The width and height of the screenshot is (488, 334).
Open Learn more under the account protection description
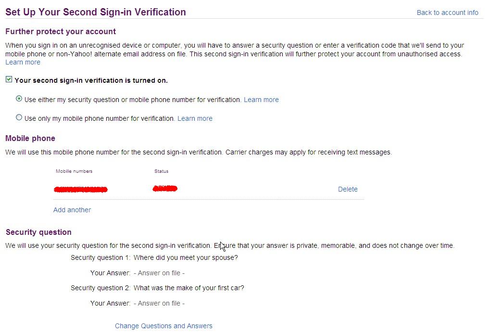pyautogui.click(x=23, y=62)
